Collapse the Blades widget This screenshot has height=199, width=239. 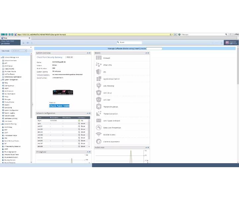146,53
